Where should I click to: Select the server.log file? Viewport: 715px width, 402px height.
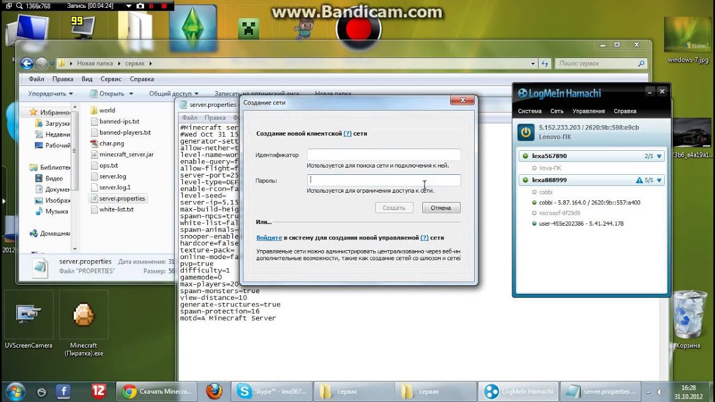[108, 176]
